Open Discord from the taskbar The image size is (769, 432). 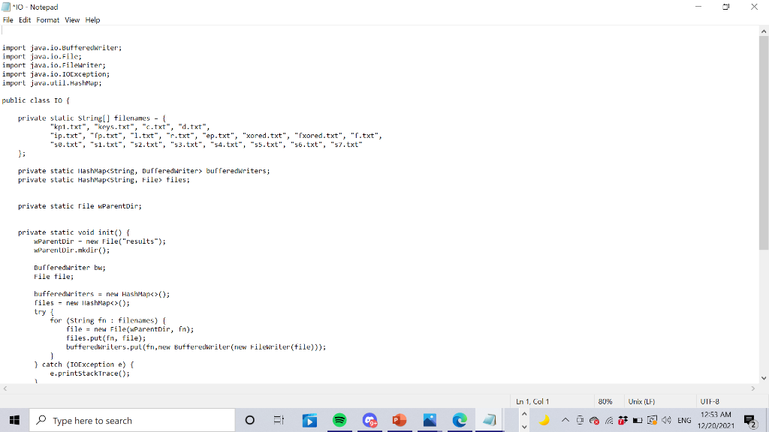[370, 419]
